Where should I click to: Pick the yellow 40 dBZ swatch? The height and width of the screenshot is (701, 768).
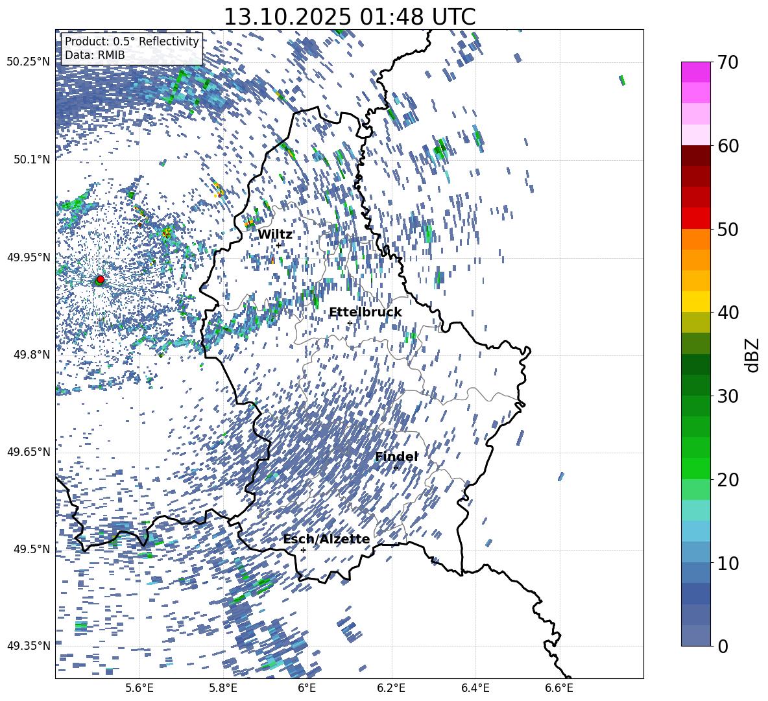point(695,302)
